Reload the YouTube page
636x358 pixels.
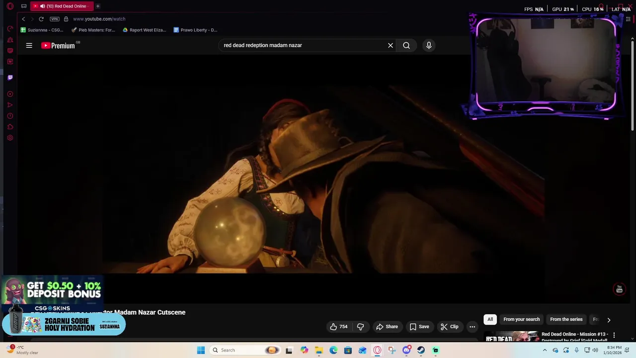pyautogui.click(x=41, y=19)
